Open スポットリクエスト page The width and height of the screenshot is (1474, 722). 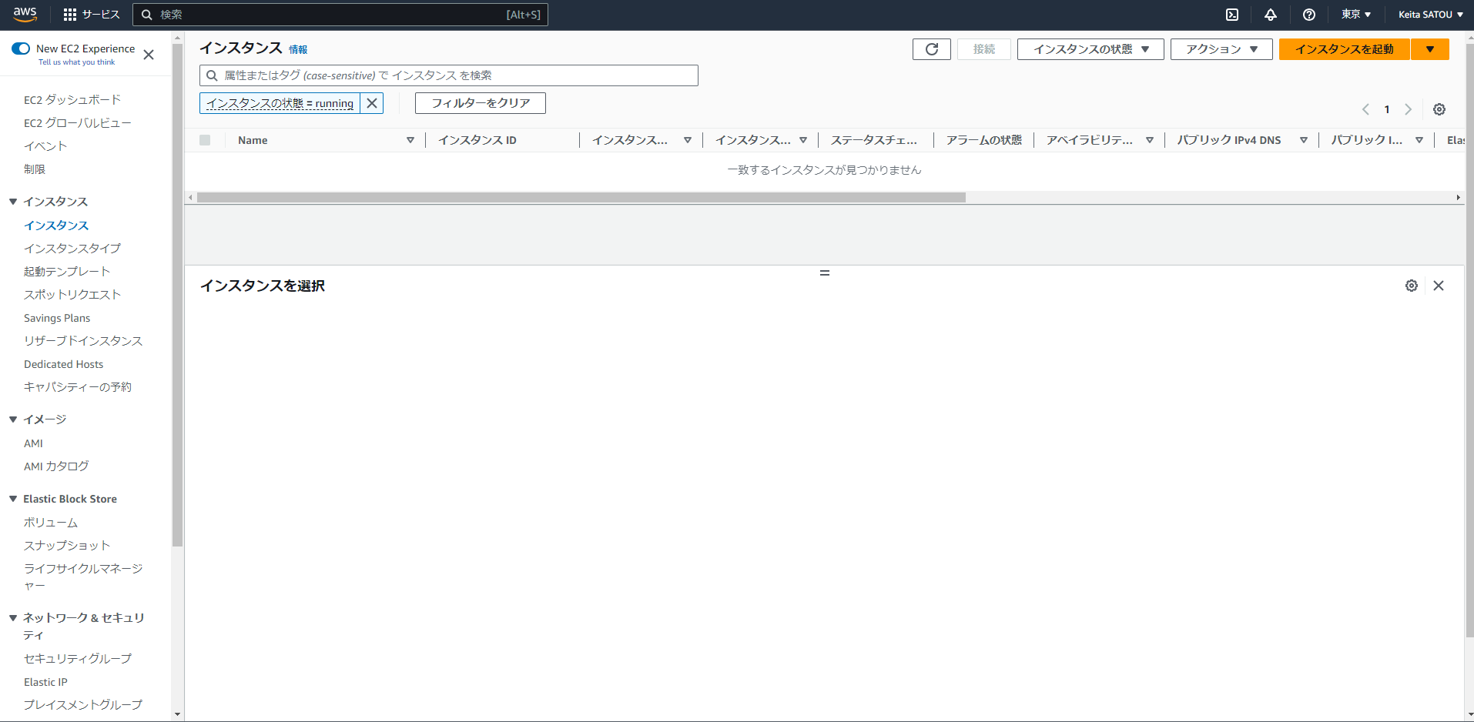[72, 295]
